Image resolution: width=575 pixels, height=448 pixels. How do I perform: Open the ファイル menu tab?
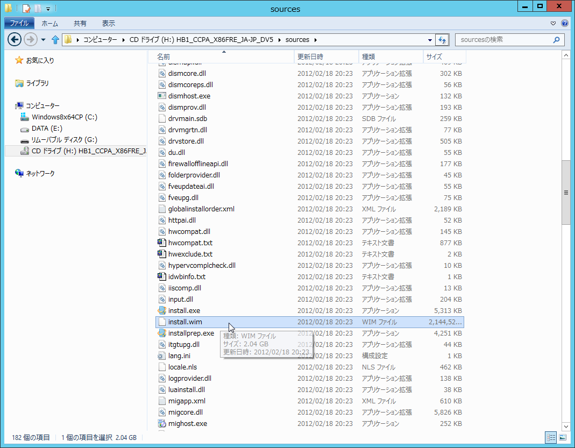coord(19,23)
